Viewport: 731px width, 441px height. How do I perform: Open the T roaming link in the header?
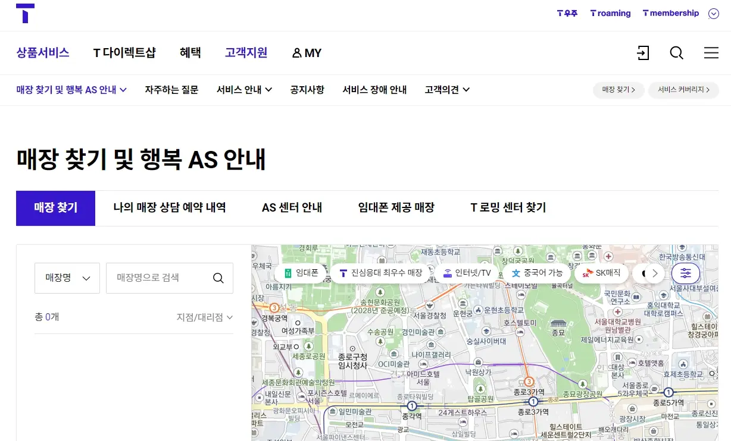pos(611,12)
